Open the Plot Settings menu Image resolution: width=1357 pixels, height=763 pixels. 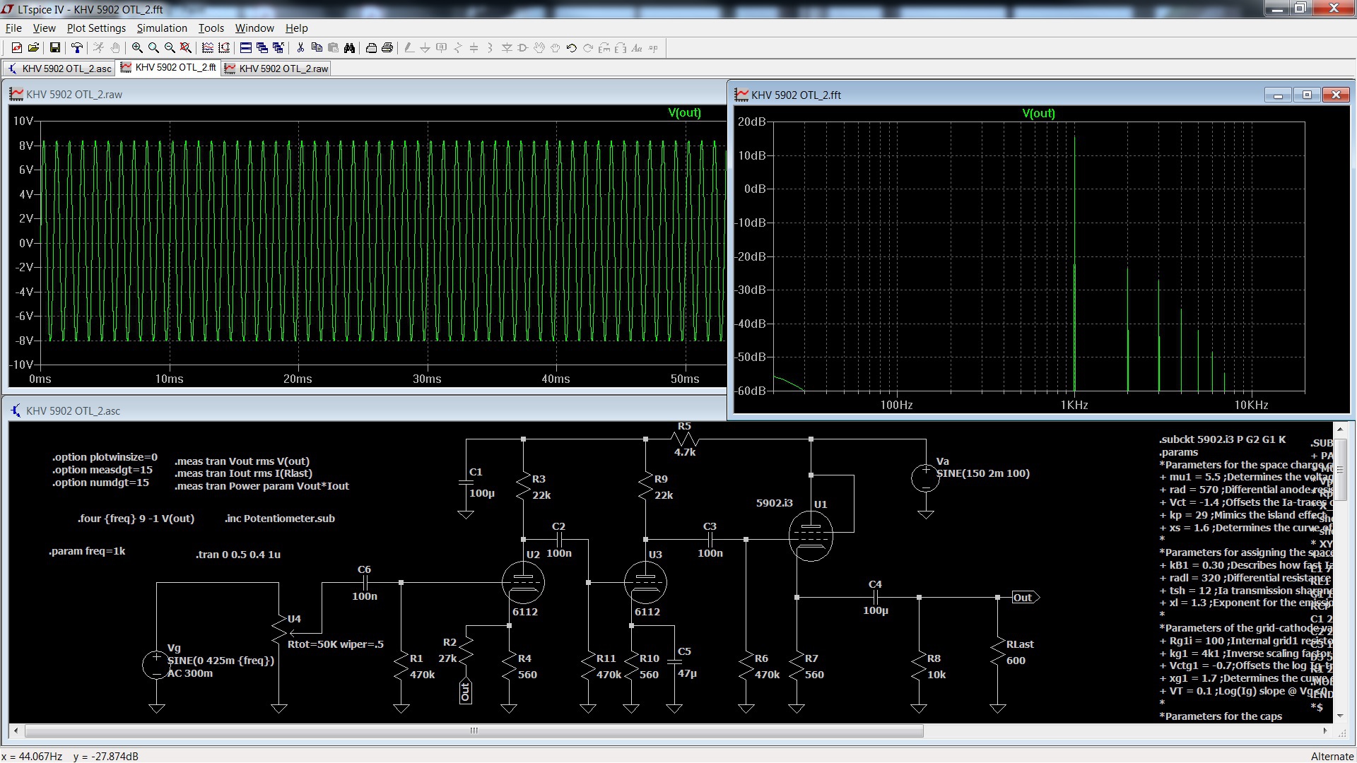(x=96, y=28)
